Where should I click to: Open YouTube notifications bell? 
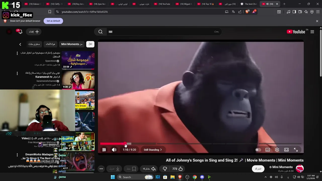pos(20,32)
